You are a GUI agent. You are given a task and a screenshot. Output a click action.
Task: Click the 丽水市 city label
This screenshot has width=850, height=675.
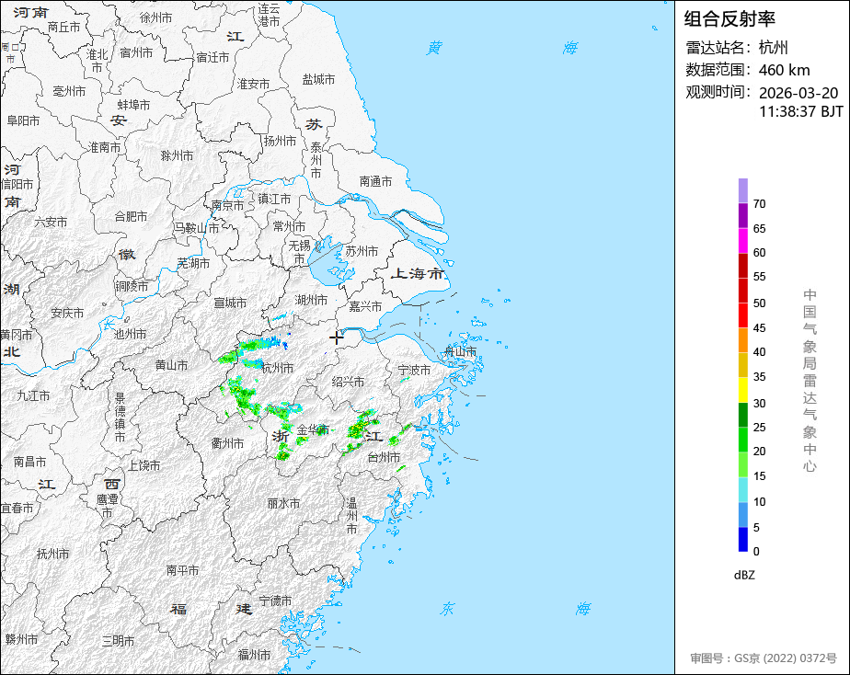click(x=283, y=503)
